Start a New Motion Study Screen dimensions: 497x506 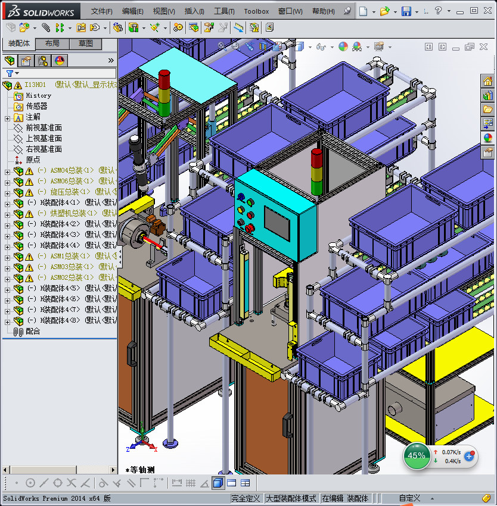178,28
